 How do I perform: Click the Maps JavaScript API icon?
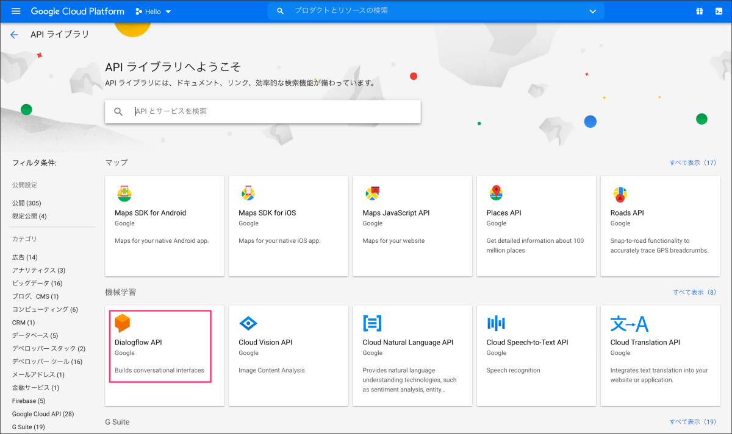click(x=372, y=194)
